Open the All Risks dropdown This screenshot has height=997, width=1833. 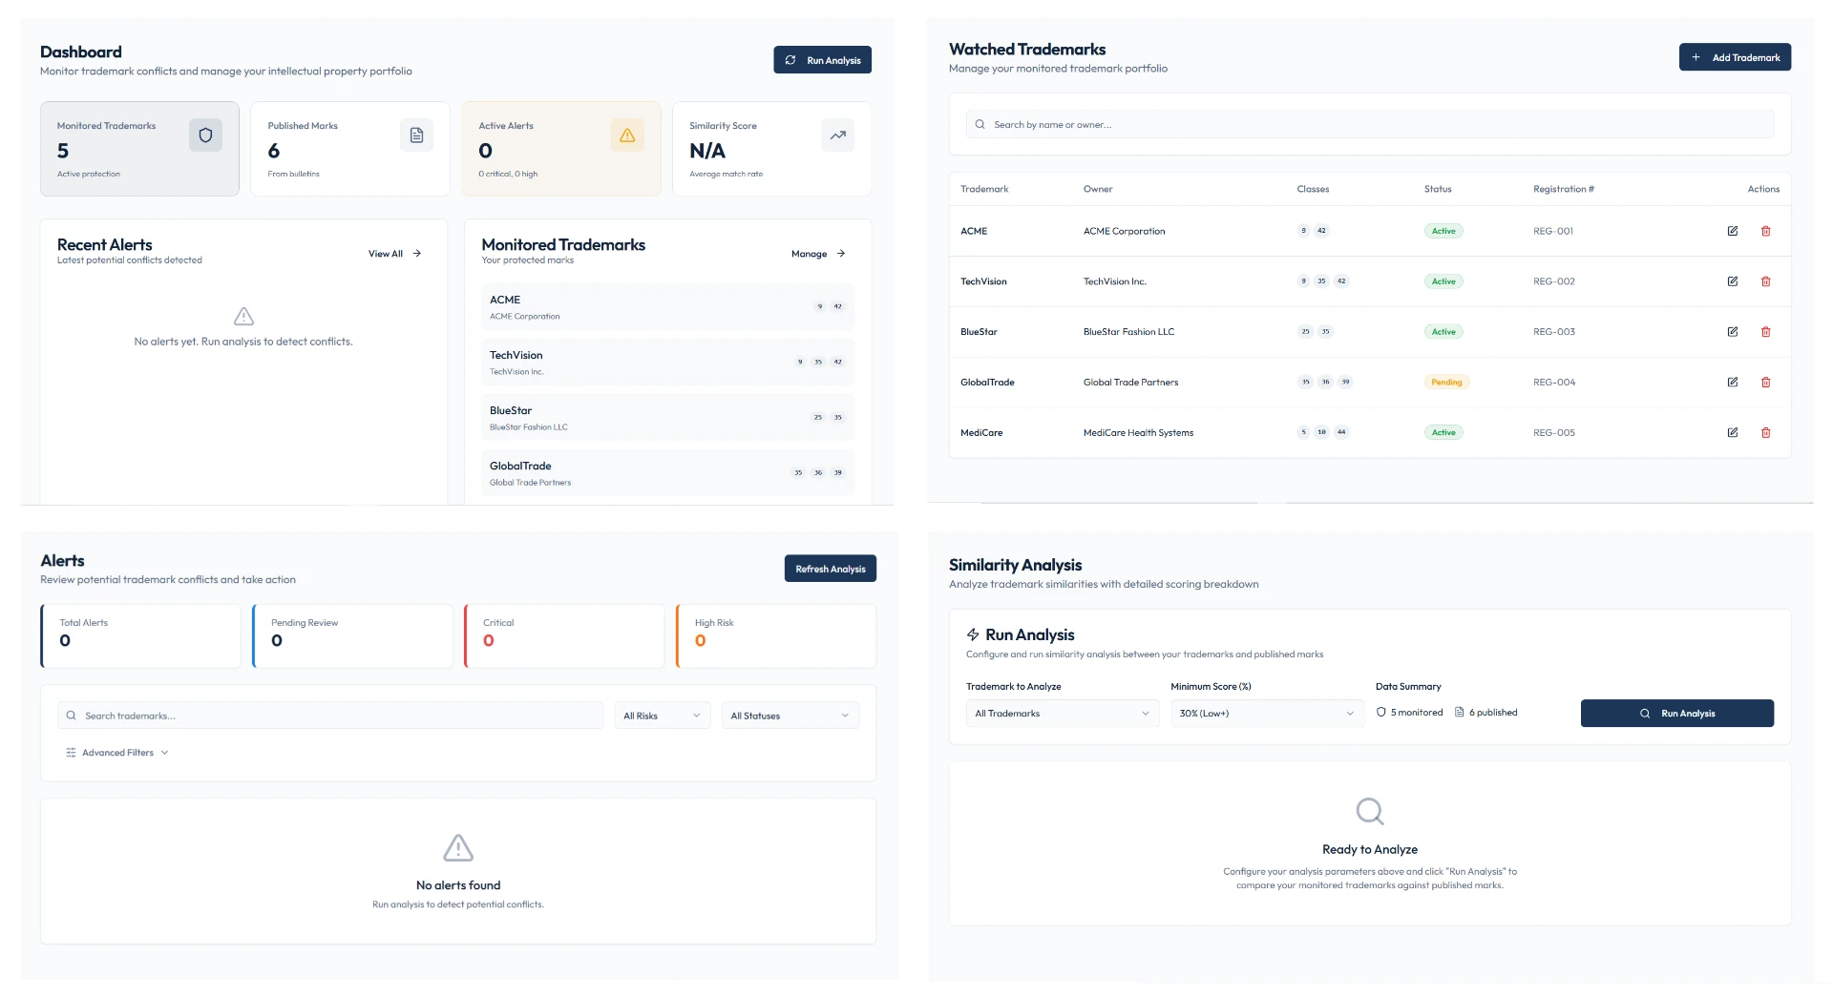[663, 716]
